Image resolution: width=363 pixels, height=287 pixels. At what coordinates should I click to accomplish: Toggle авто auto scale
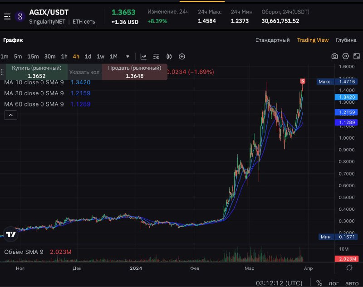(x=352, y=283)
